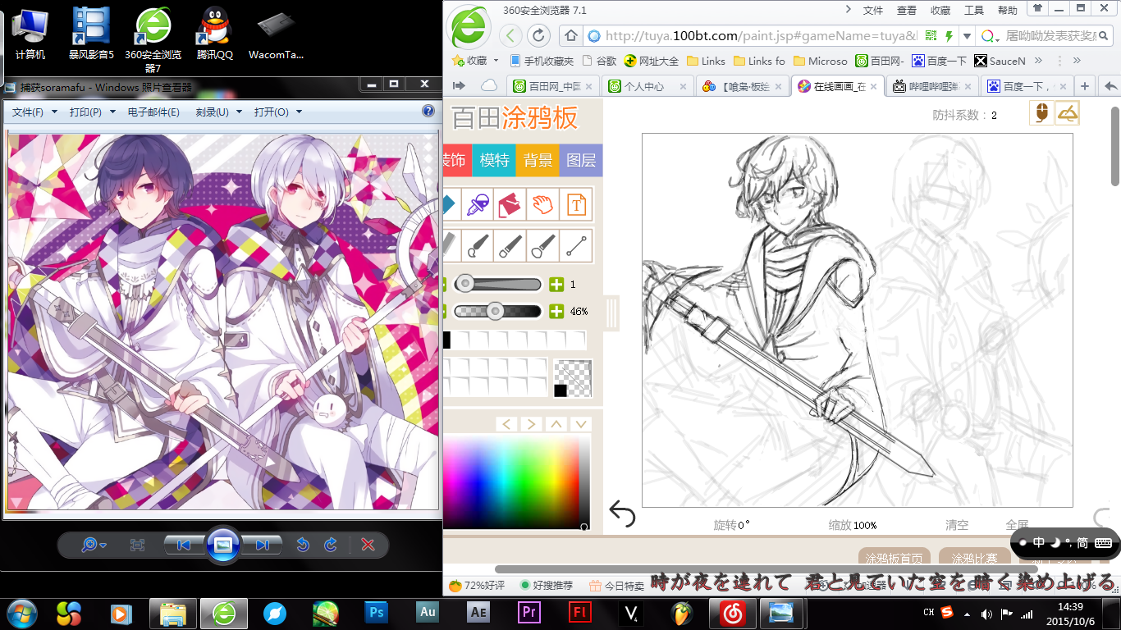
Task: Click 电子邮件(E) in photo viewer
Action: click(x=153, y=112)
